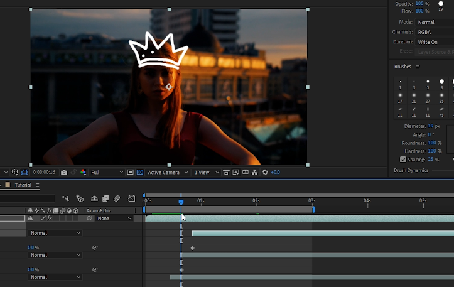Click the quality column header icon
This screenshot has width=454, height=287.
[43, 210]
